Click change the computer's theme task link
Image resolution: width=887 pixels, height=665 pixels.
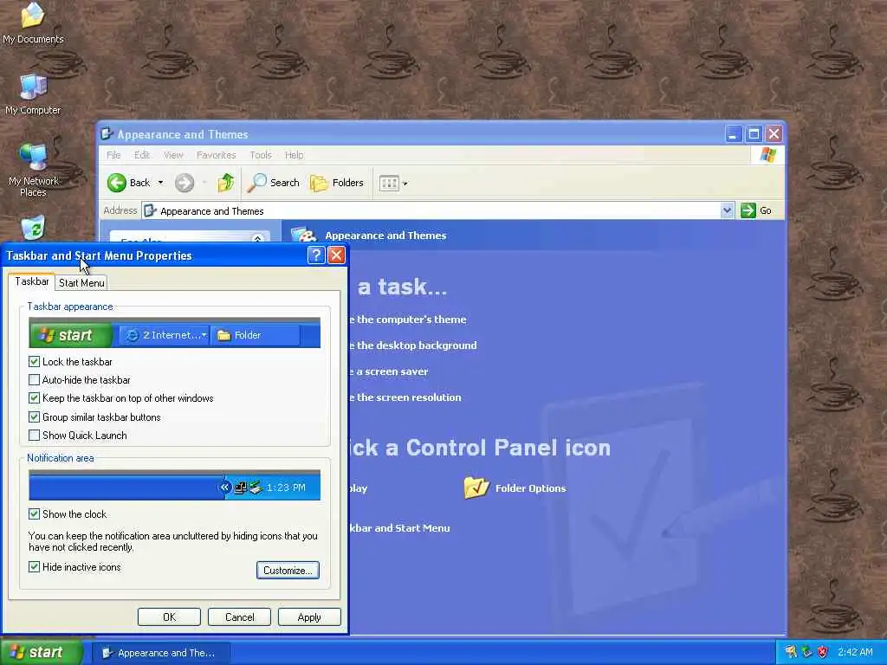[409, 319]
